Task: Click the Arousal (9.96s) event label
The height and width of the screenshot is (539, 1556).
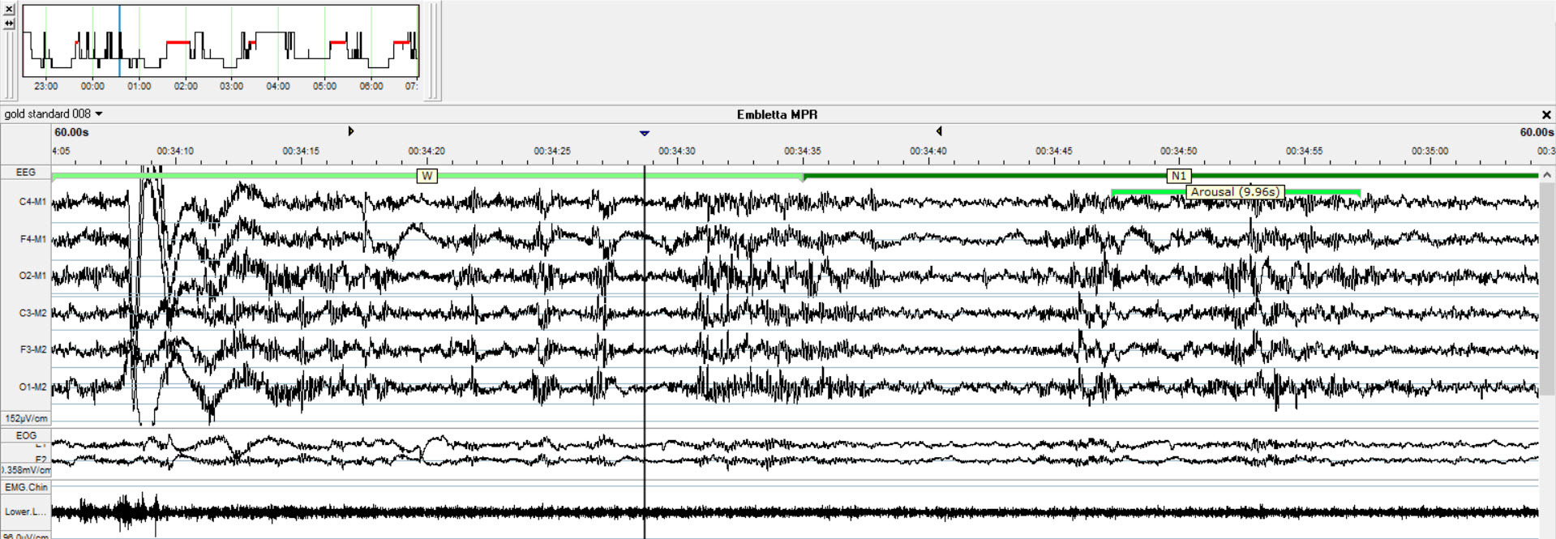Action: coord(1234,192)
